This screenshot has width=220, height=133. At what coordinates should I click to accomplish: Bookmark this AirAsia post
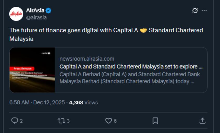coord(155,121)
